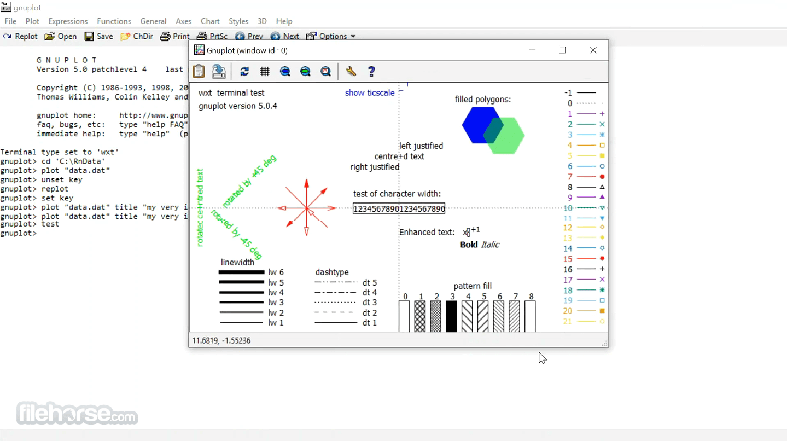Open the 3D menu
Screen dimensions: 787x441
pyautogui.click(x=262, y=21)
